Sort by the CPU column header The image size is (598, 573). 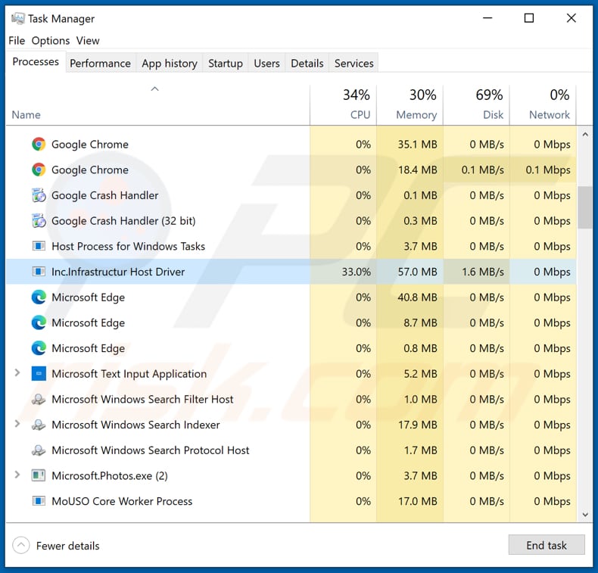point(343,104)
